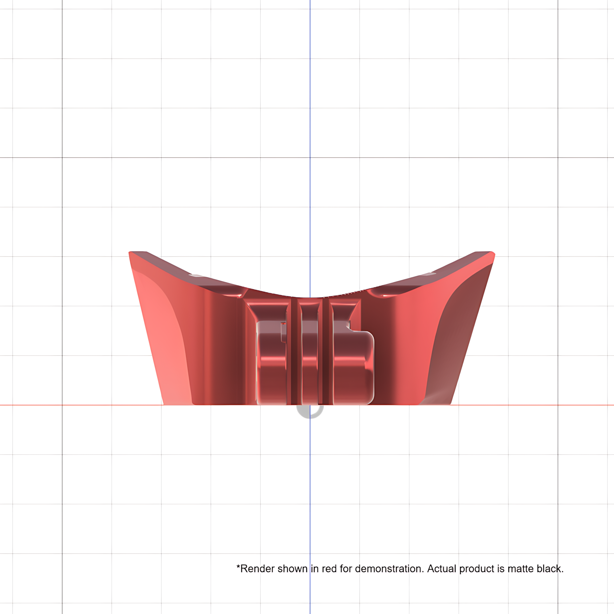This screenshot has width=614, height=614.
Task: Click the word "Render" in the caption
Action: click(257, 569)
